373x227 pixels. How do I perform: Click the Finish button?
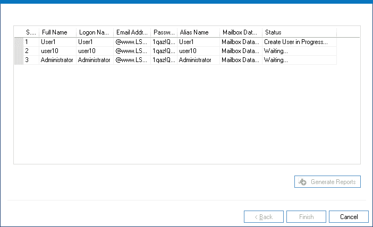[x=306, y=216]
